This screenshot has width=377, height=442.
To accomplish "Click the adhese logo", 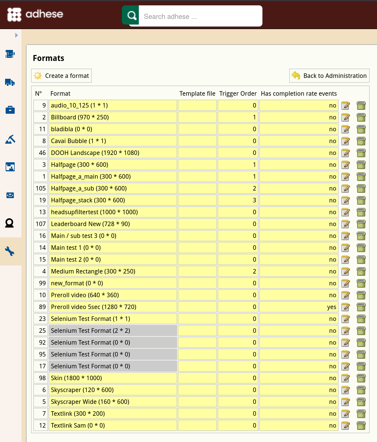I will pos(35,14).
